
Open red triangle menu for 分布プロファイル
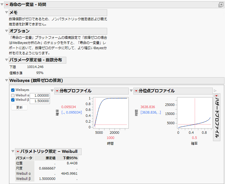coord(57,91)
